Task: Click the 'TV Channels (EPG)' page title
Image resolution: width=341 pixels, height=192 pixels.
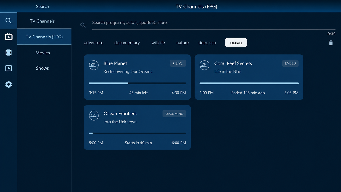Action: (197, 6)
